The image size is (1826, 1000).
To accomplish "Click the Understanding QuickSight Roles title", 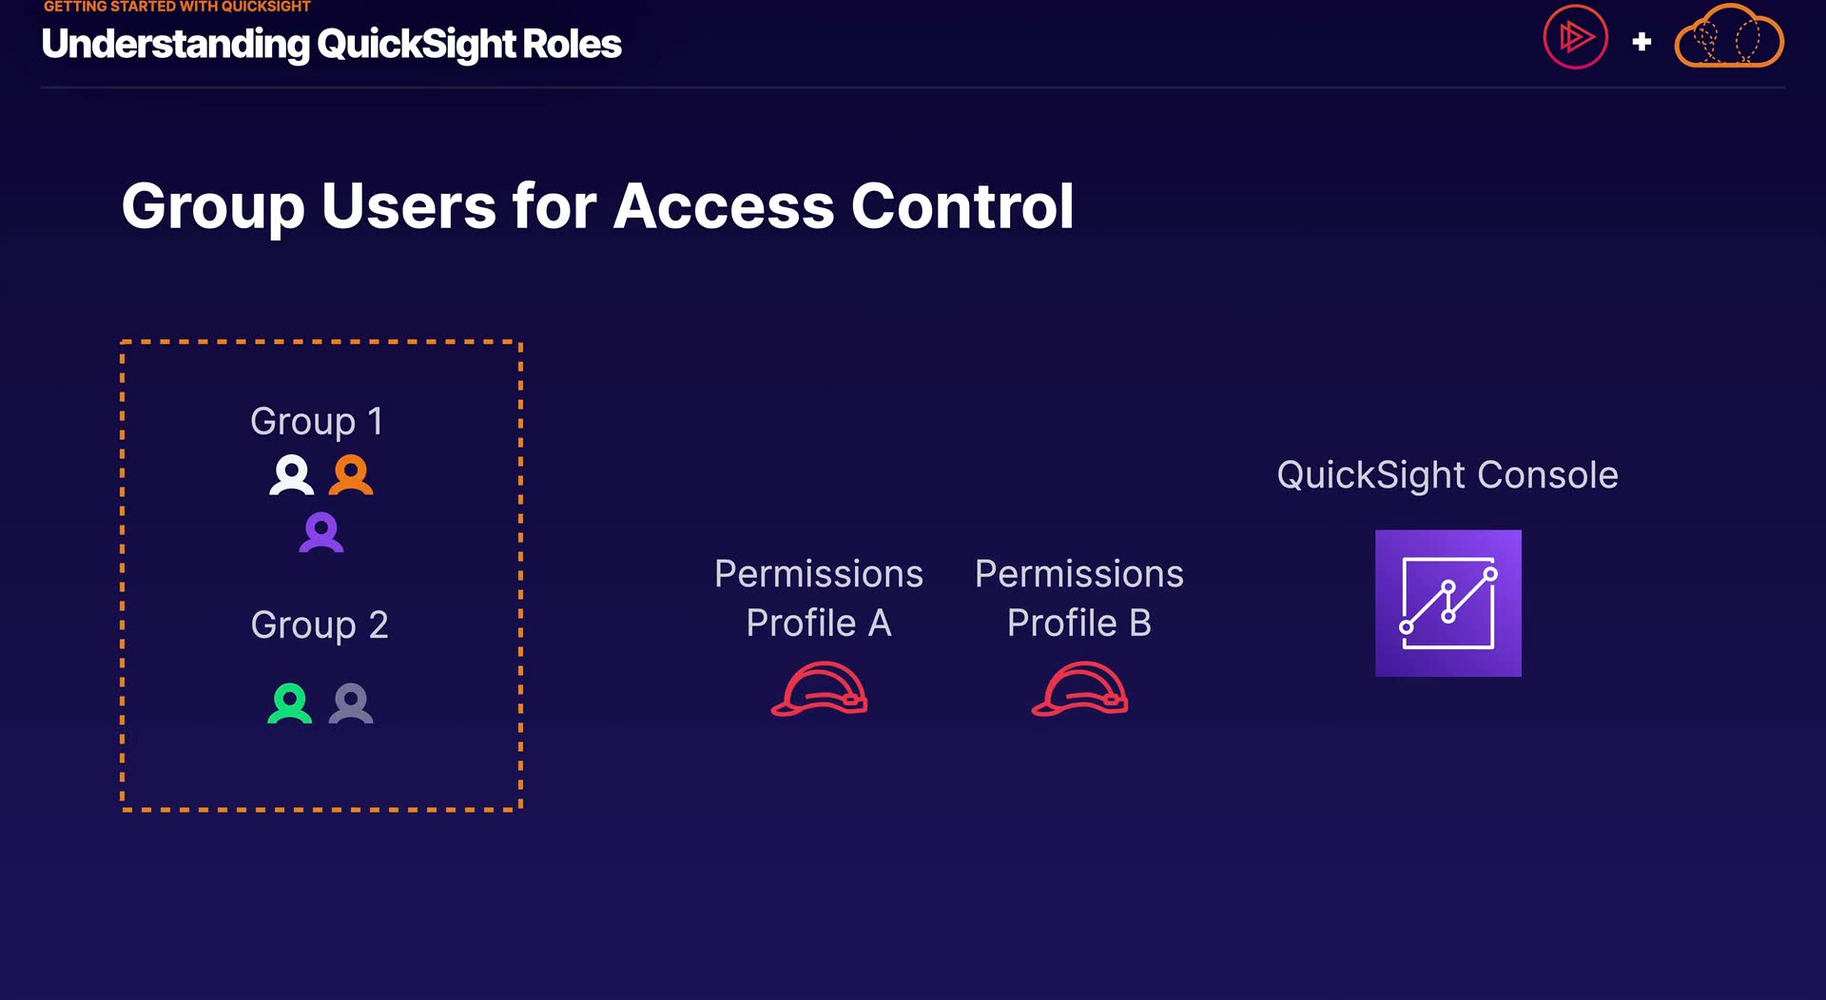I will (331, 44).
